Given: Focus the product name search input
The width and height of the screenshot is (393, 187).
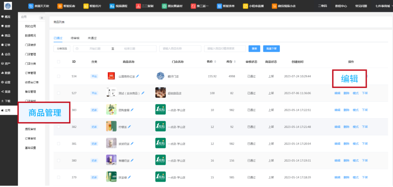Looking at the screenshot, I should (x=180, y=49).
